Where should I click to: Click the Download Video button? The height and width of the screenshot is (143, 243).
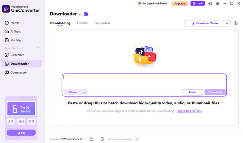tap(204, 23)
